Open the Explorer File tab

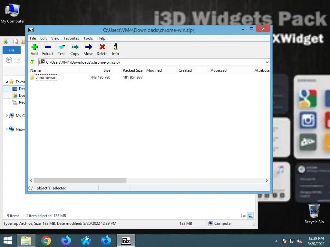pos(12,50)
